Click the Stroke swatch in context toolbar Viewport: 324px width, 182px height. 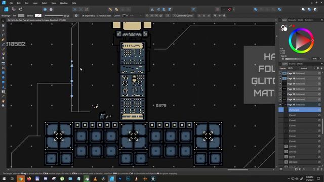pyautogui.click(x=38, y=16)
